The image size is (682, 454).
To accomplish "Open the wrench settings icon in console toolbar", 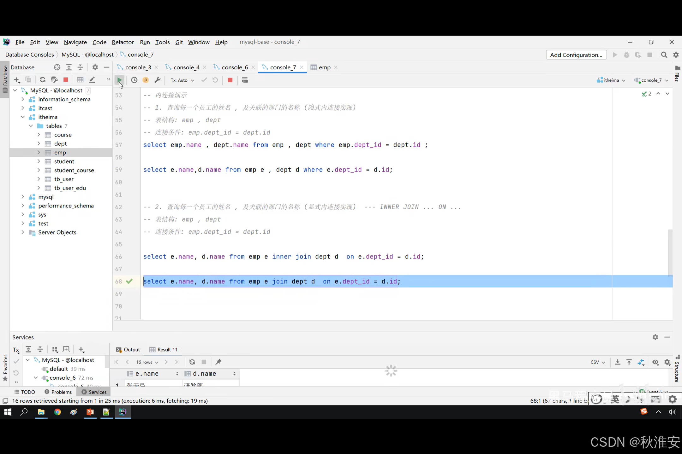I will [158, 80].
